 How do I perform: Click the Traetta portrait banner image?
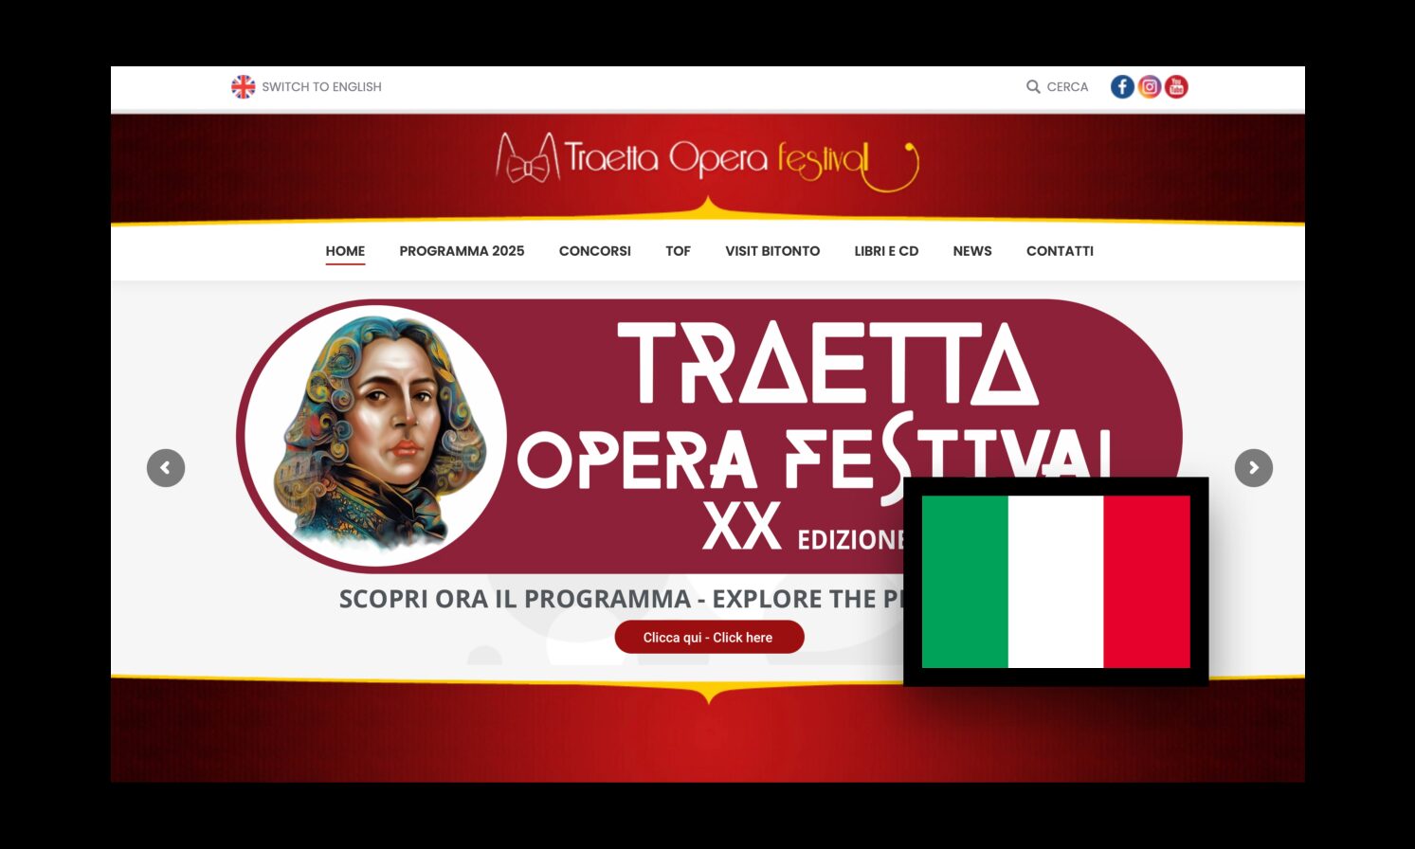377,436
